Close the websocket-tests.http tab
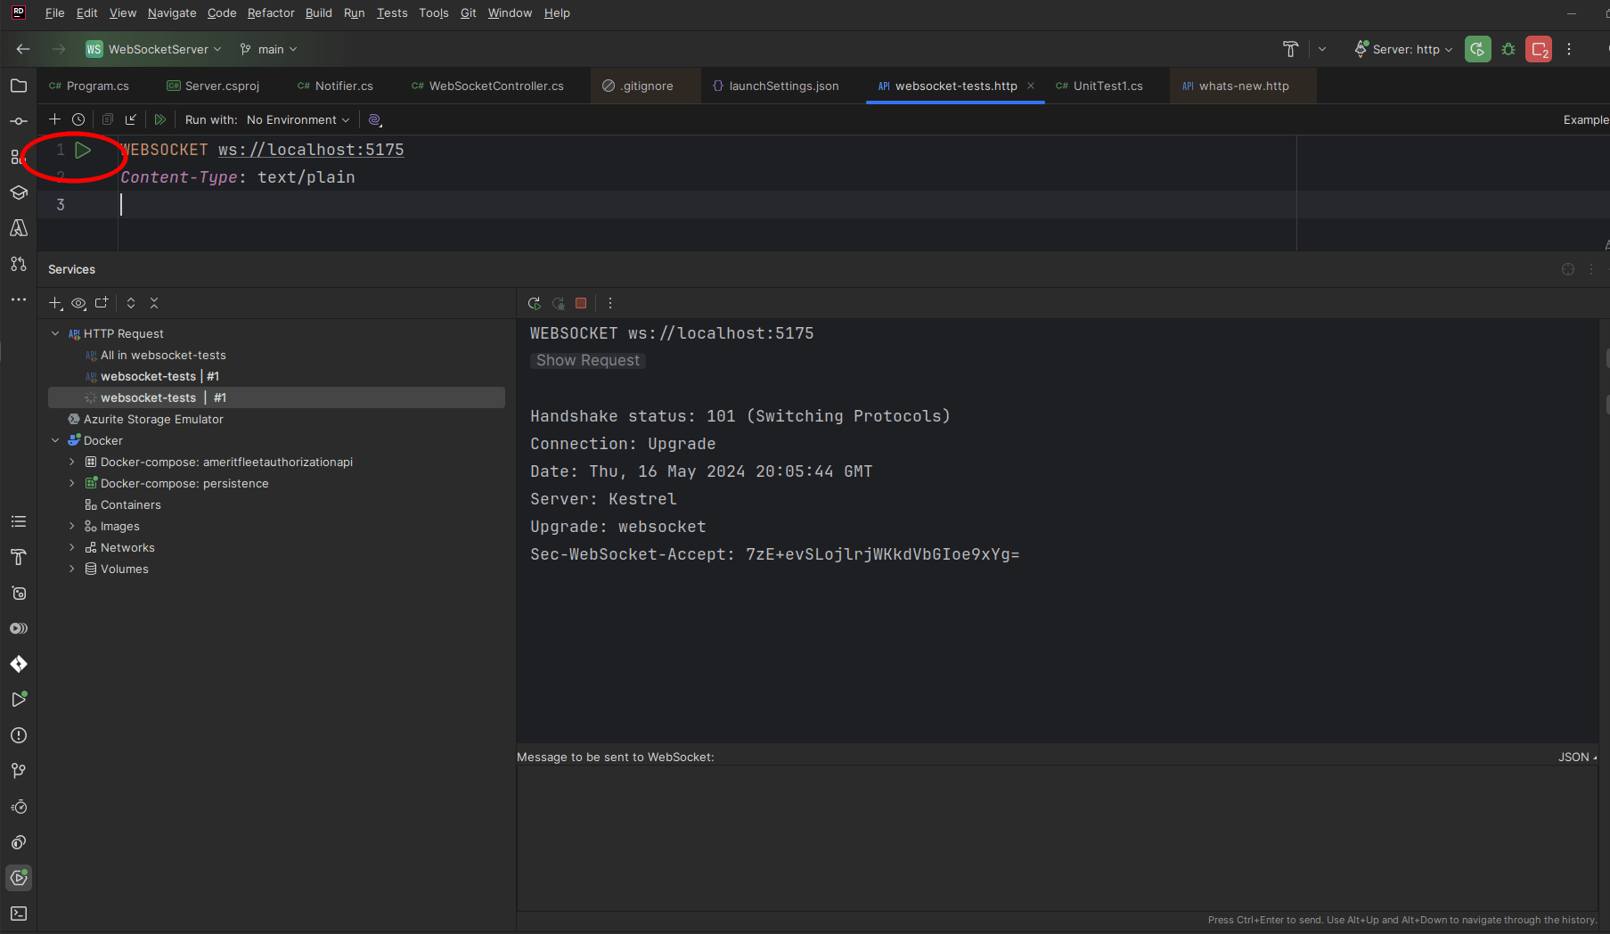The height and width of the screenshot is (934, 1610). point(1031,86)
